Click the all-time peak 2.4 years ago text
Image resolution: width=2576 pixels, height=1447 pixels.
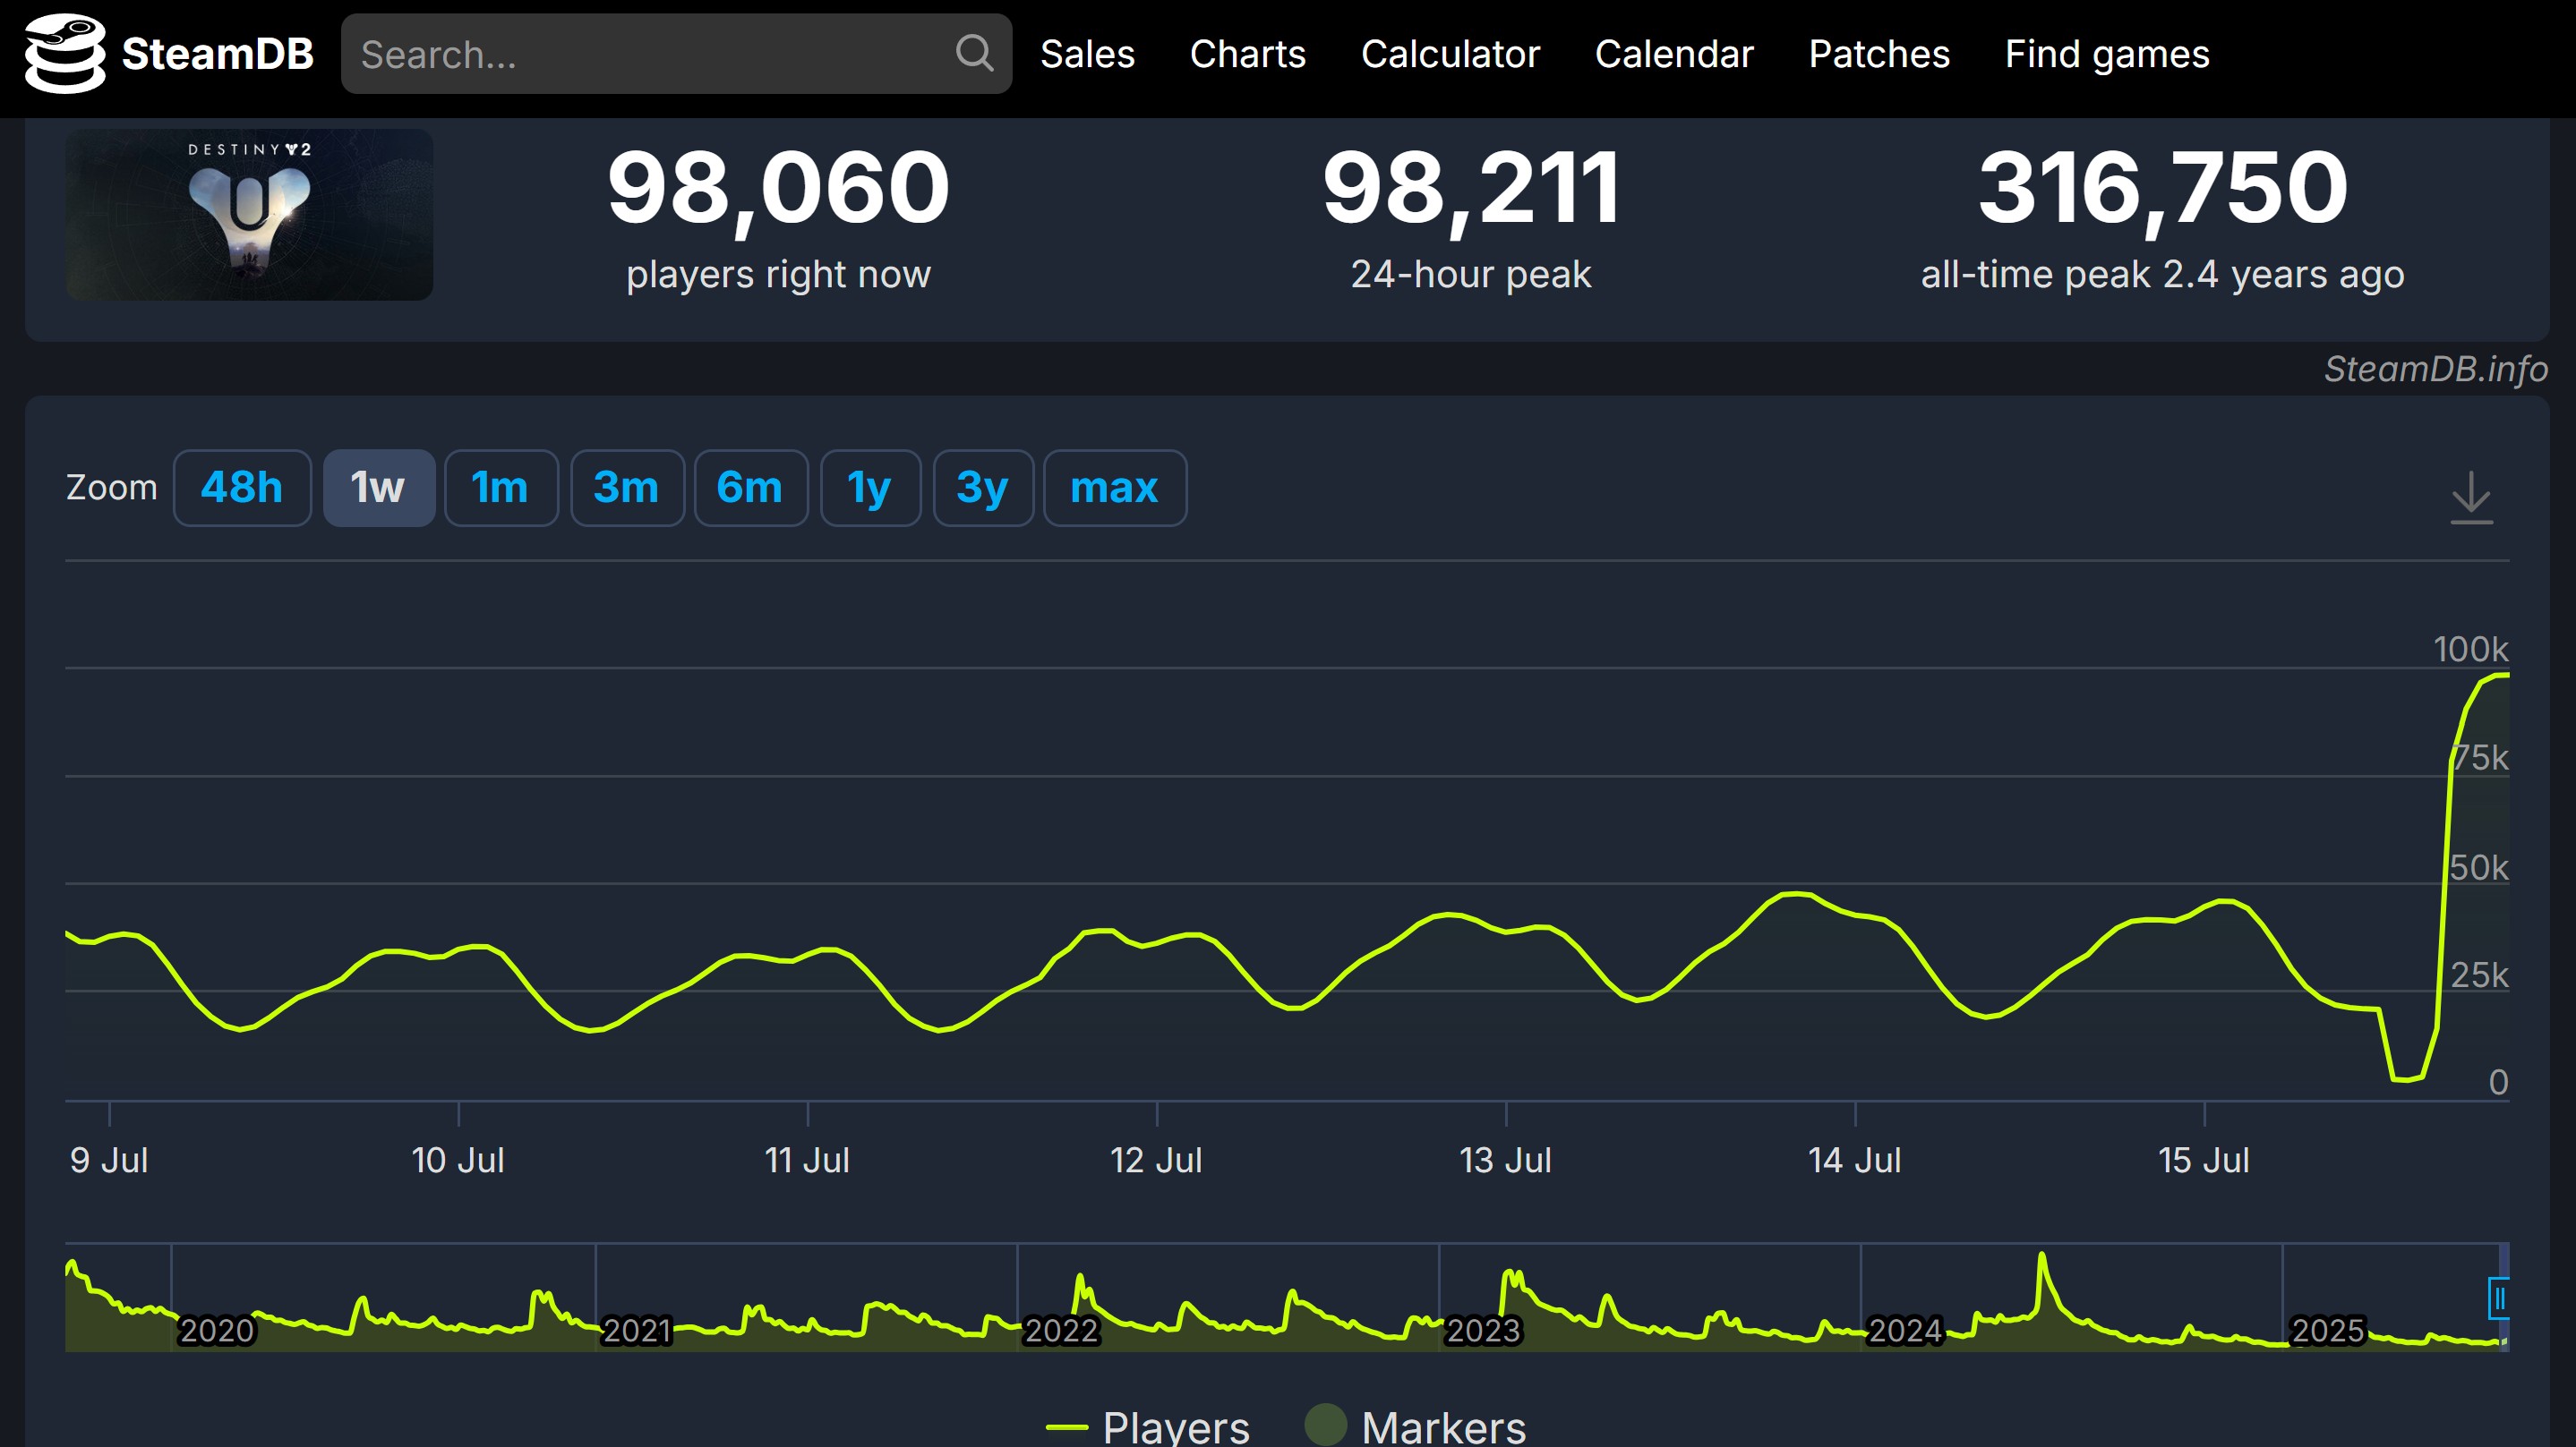(x=2162, y=275)
